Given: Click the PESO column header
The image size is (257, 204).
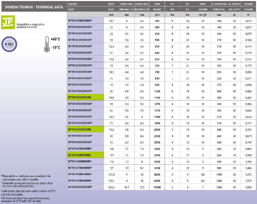Looking at the screenshot, I should (x=157, y=4).
